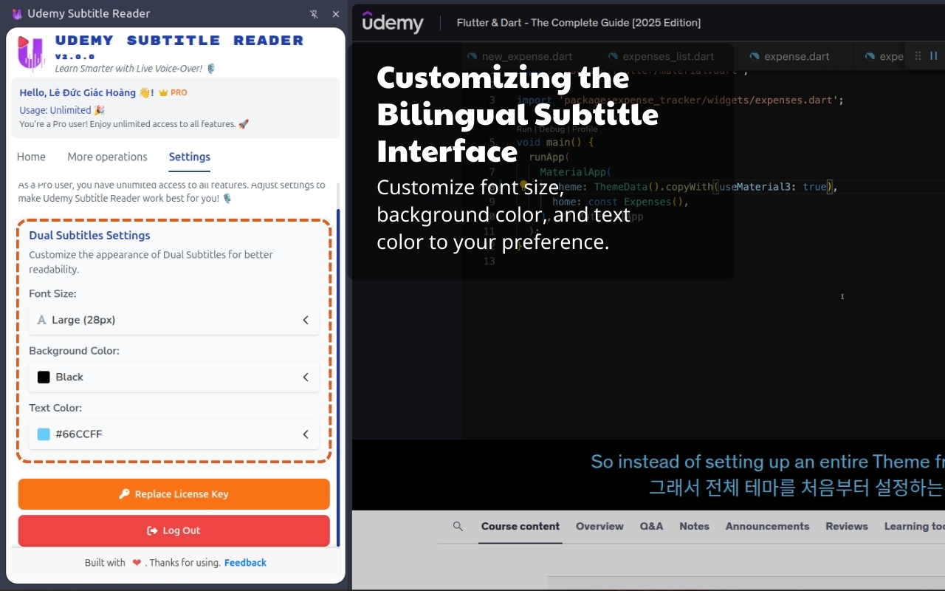Click the settings panel vertical scrollbar
The height and width of the screenshot is (591, 945).
[338, 369]
